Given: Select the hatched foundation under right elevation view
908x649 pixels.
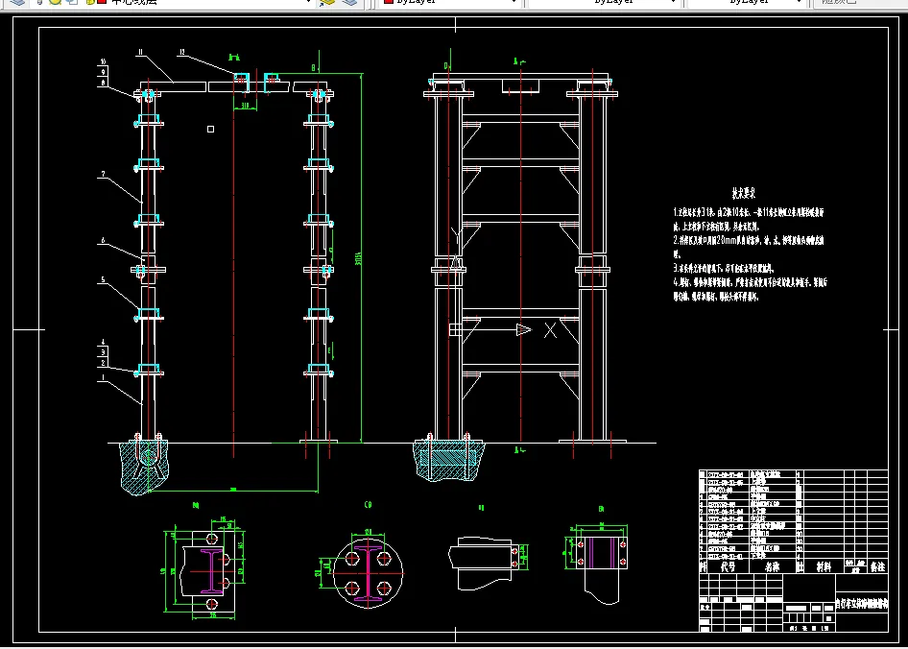Looking at the screenshot, I should point(449,461).
